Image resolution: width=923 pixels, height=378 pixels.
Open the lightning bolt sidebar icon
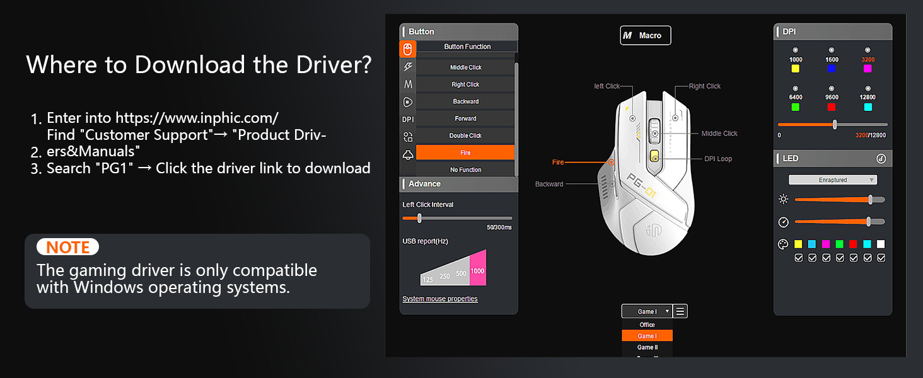(x=407, y=67)
